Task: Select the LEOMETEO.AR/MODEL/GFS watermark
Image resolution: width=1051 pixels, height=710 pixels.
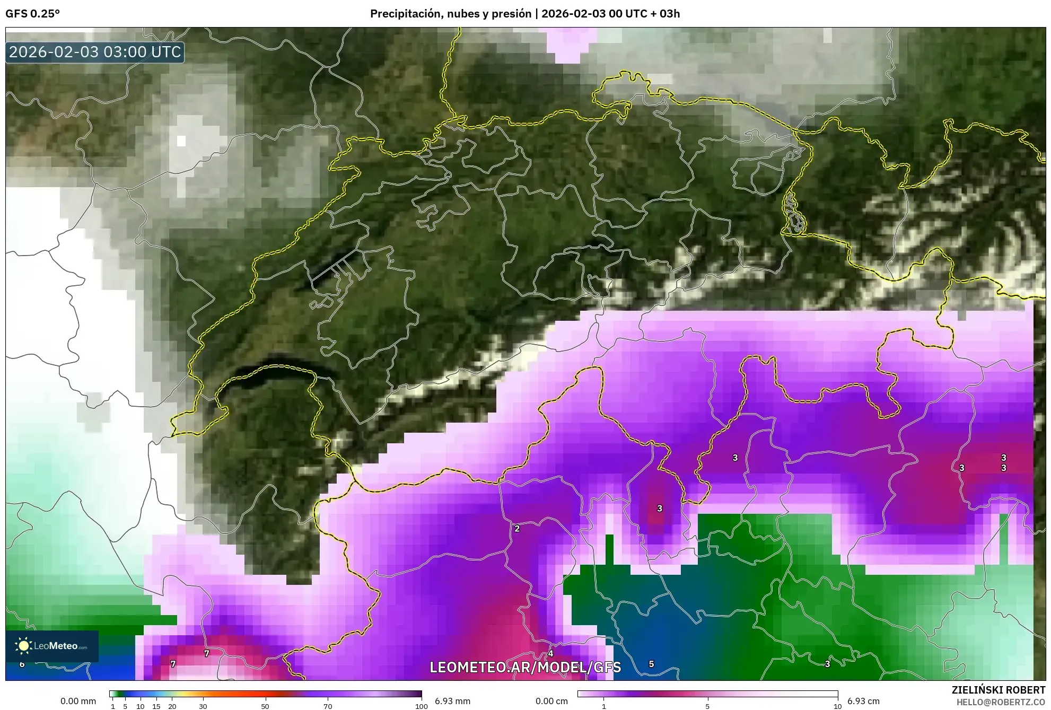Action: pos(528,668)
